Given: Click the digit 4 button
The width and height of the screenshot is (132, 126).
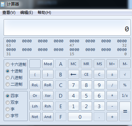Looking at the screenshot, I should coord(74,96).
